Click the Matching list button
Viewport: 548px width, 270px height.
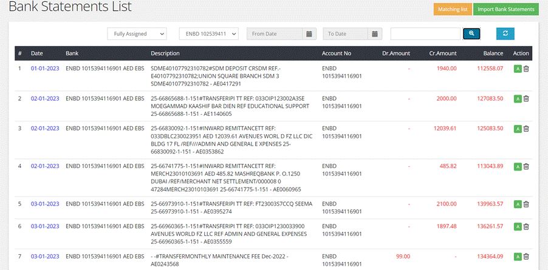coord(452,9)
